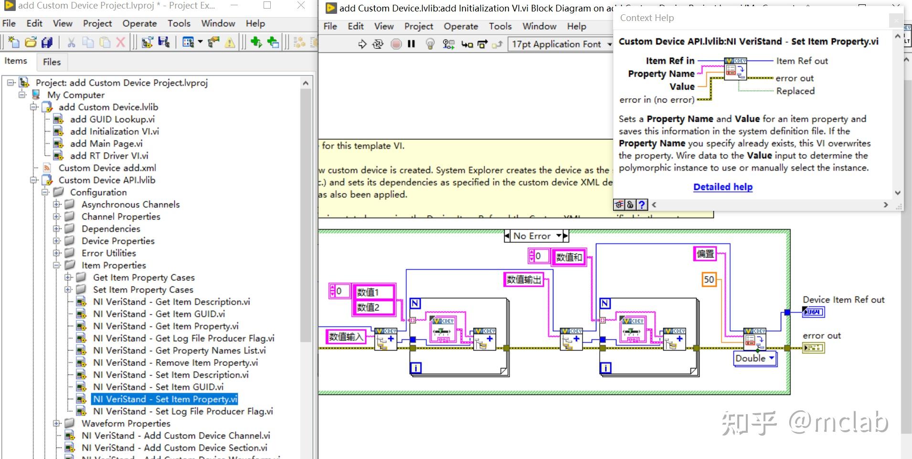The image size is (912, 459).
Task: Click the Run arrow in block diagram toolbar
Action: coord(362,44)
